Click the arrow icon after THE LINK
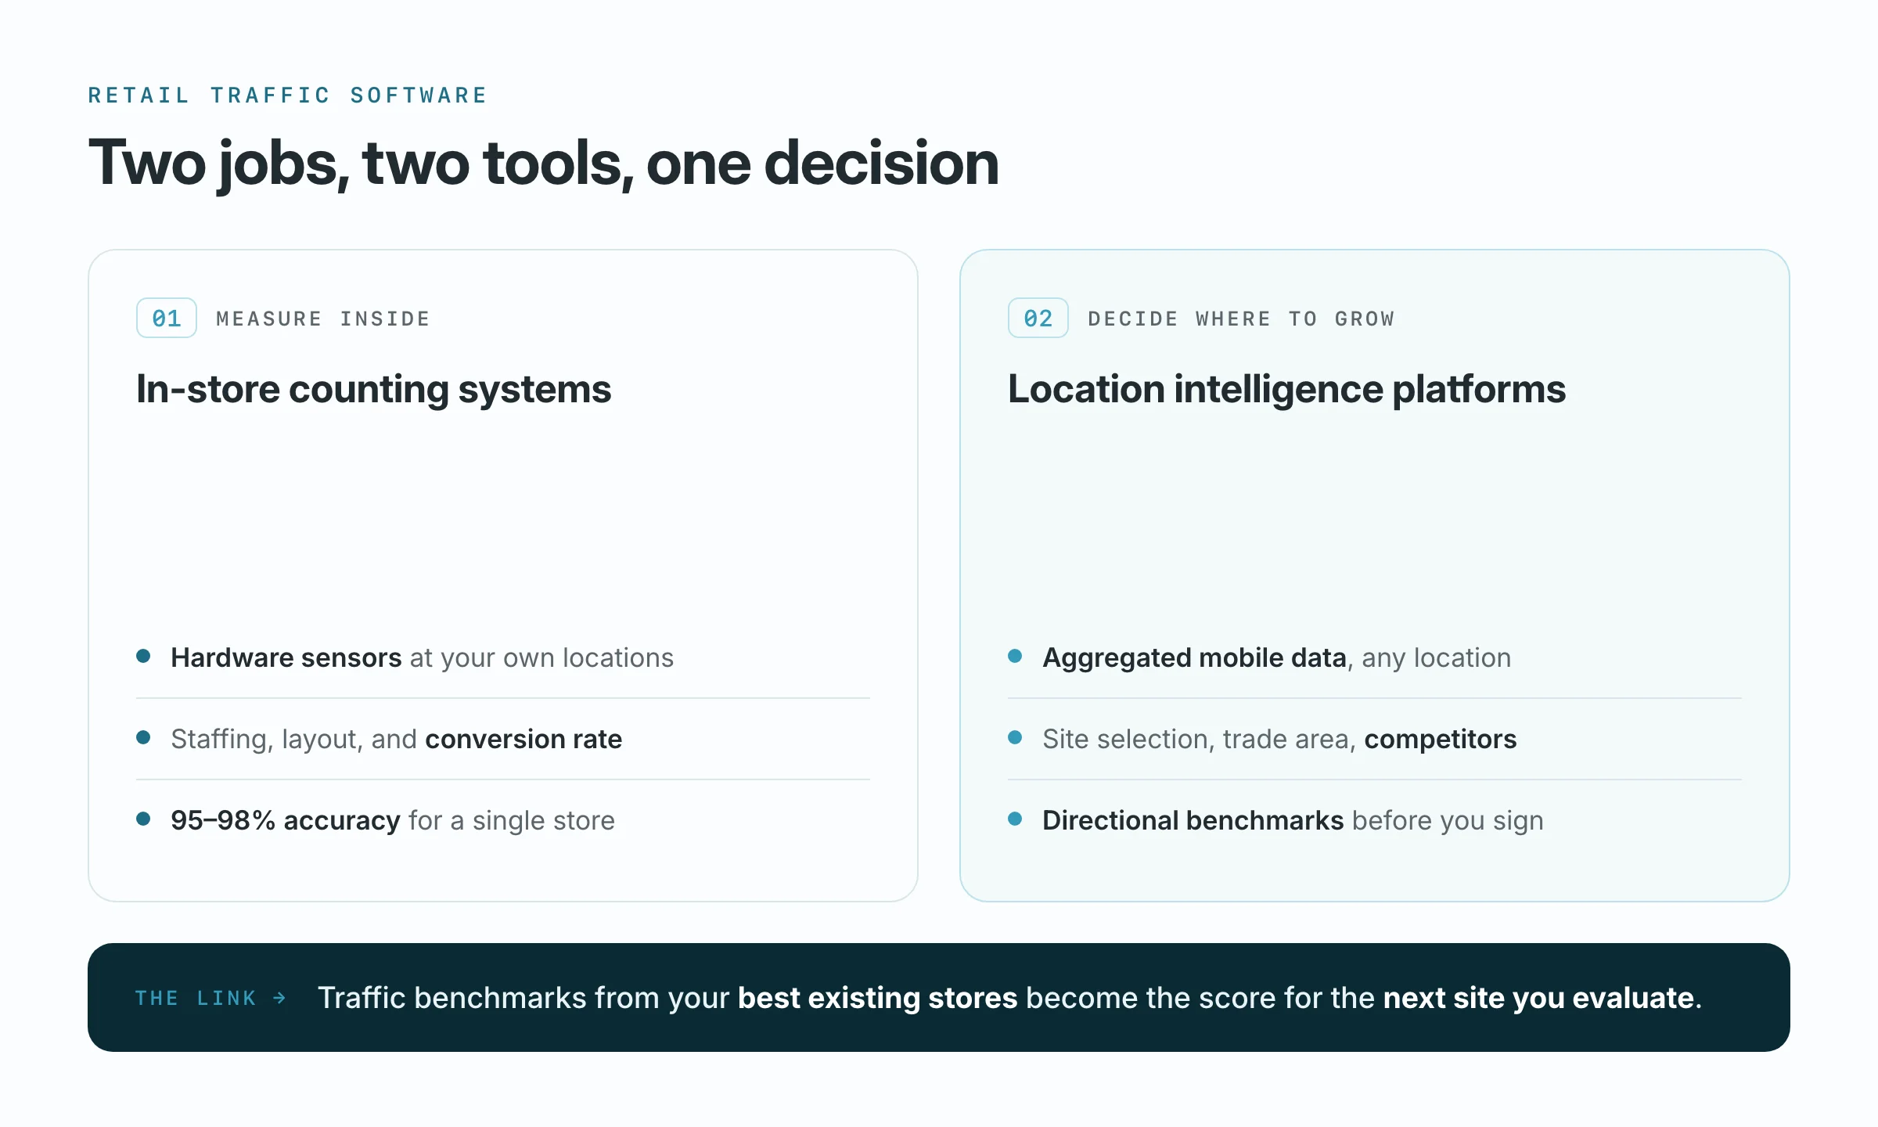This screenshot has height=1127, width=1878. [279, 998]
